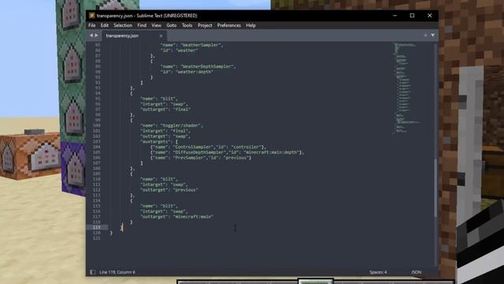Select the transparency.json tab

point(133,35)
